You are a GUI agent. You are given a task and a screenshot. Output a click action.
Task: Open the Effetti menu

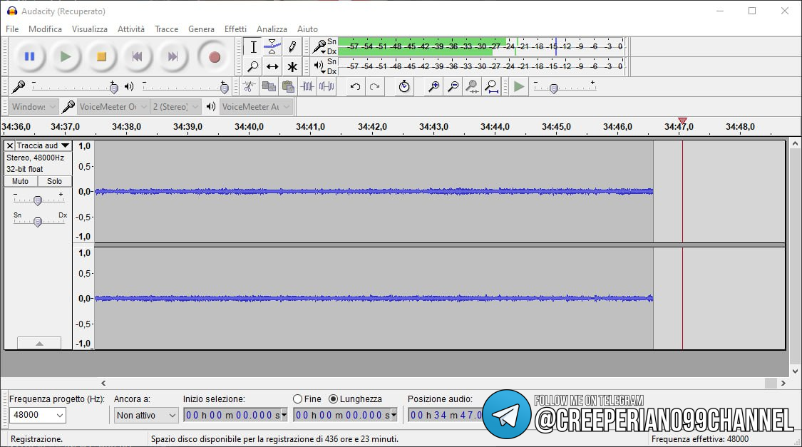tap(235, 29)
